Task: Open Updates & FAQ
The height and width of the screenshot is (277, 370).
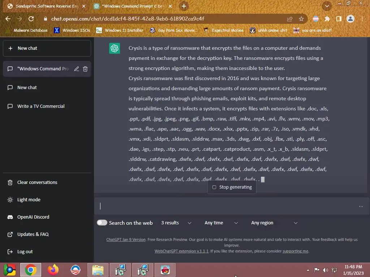Action: pyautogui.click(x=47, y=234)
